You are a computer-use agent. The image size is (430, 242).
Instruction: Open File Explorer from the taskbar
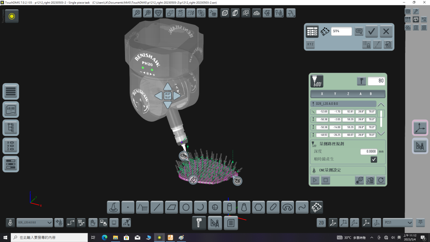(115, 238)
